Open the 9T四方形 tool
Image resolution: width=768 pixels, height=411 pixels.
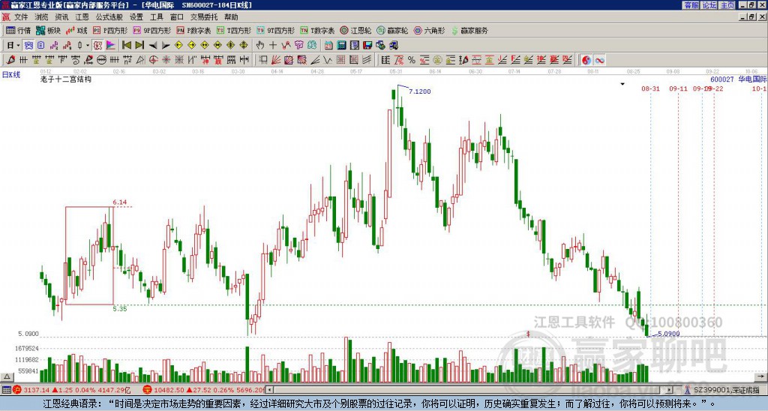click(x=276, y=30)
